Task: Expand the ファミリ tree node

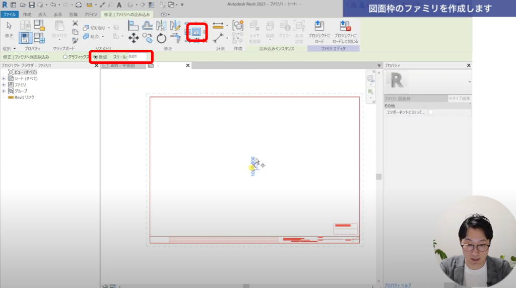Action: [x=4, y=84]
